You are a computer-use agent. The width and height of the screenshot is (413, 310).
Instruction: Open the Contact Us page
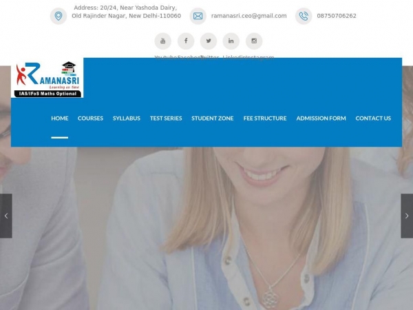click(373, 118)
